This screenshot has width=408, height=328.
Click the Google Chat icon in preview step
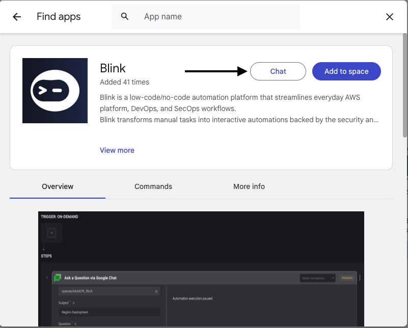(x=58, y=278)
